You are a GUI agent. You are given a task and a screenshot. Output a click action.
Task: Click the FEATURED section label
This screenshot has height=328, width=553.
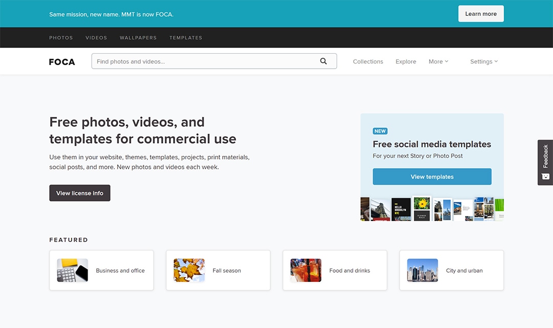pos(69,240)
